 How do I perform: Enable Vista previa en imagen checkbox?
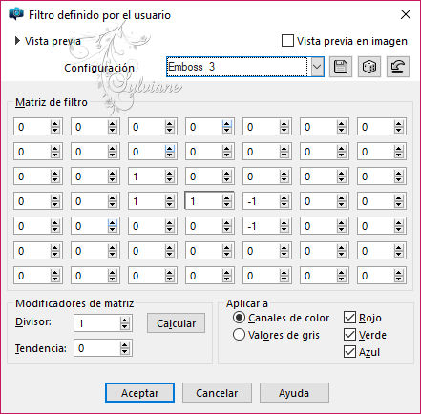coord(287,41)
